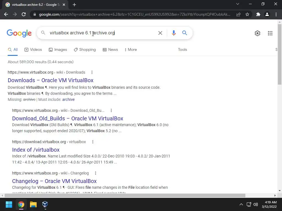Image resolution: width=282 pixels, height=211 pixels.
Task: Open VirtualBox from the taskbar
Action: pos(45,204)
